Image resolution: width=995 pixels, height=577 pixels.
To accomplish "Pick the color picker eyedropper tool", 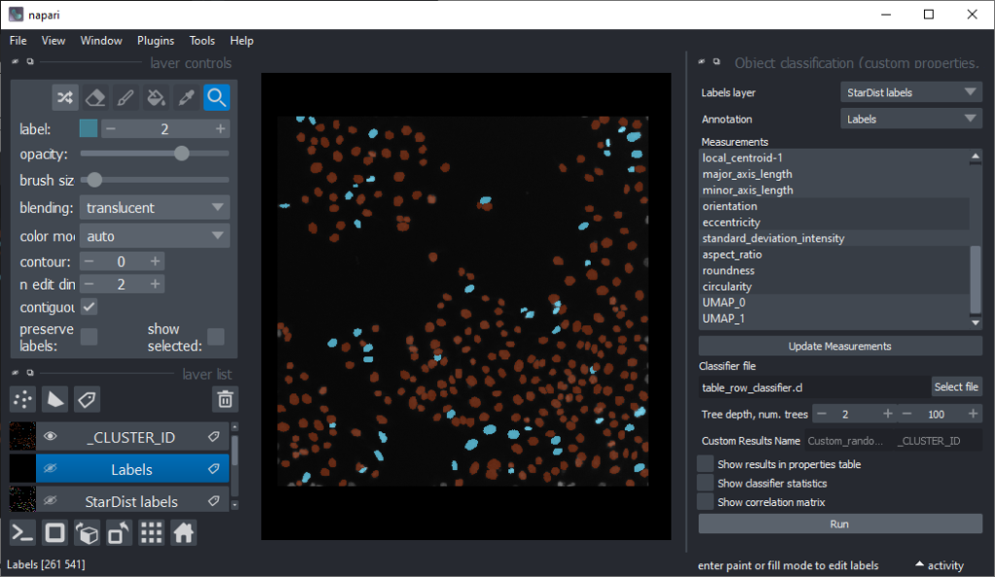I will tap(186, 97).
